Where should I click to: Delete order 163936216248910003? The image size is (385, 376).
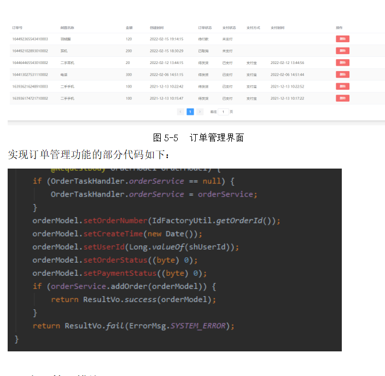tap(342, 86)
